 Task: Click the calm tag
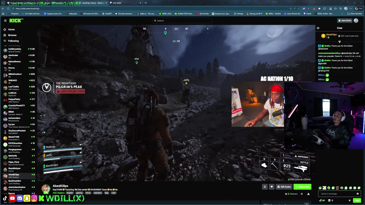tap(113, 193)
